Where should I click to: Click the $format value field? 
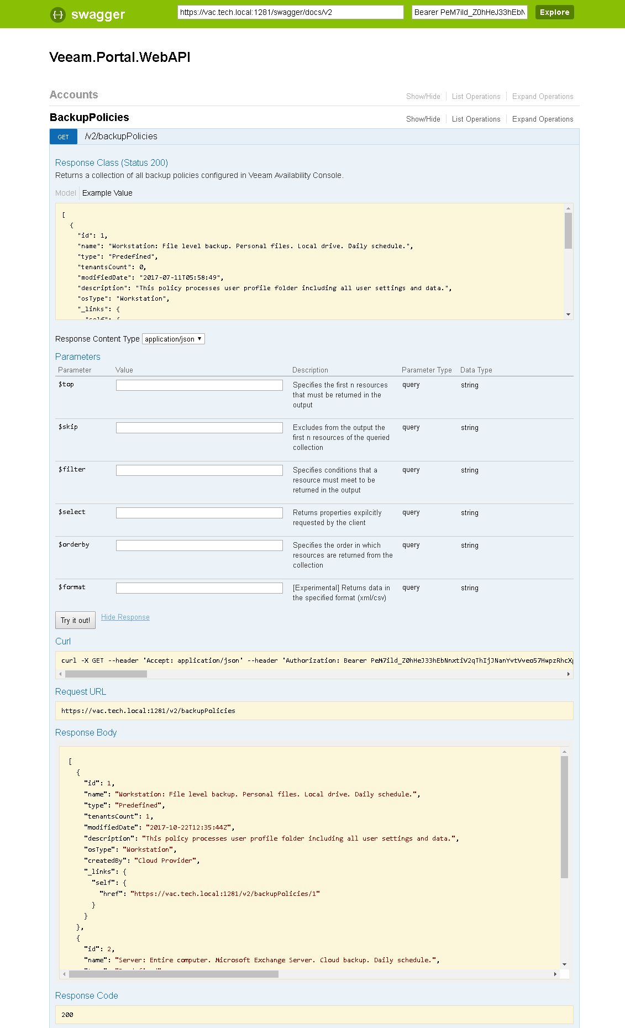pos(199,588)
